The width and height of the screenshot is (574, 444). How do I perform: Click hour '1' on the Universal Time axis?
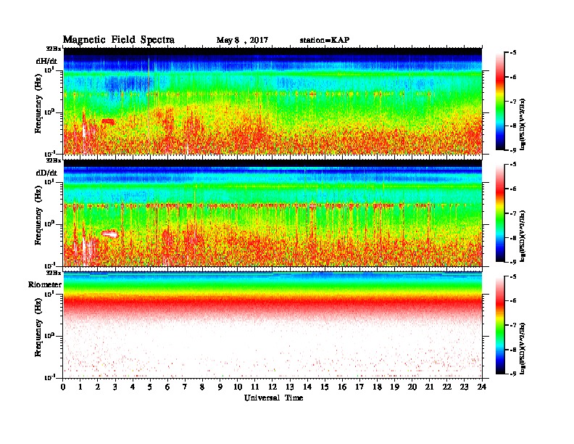80,387
